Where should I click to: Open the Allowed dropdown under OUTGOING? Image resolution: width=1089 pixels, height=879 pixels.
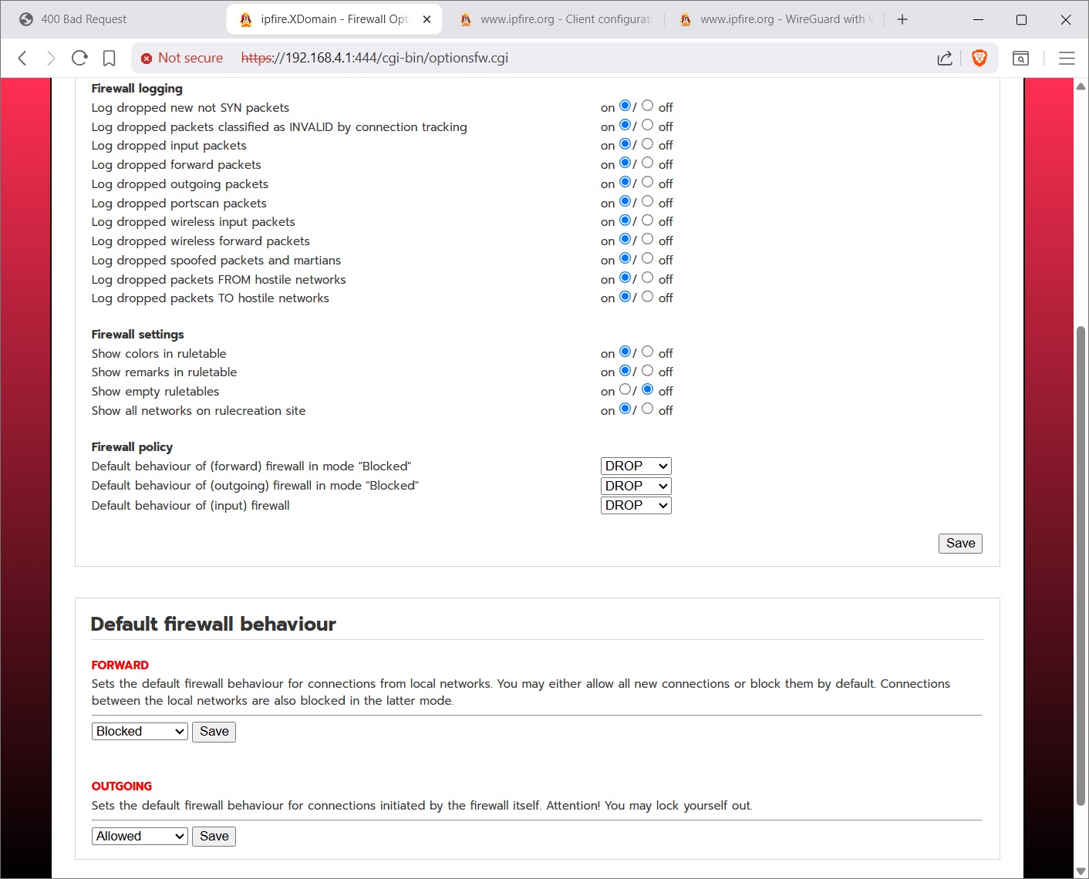click(139, 836)
